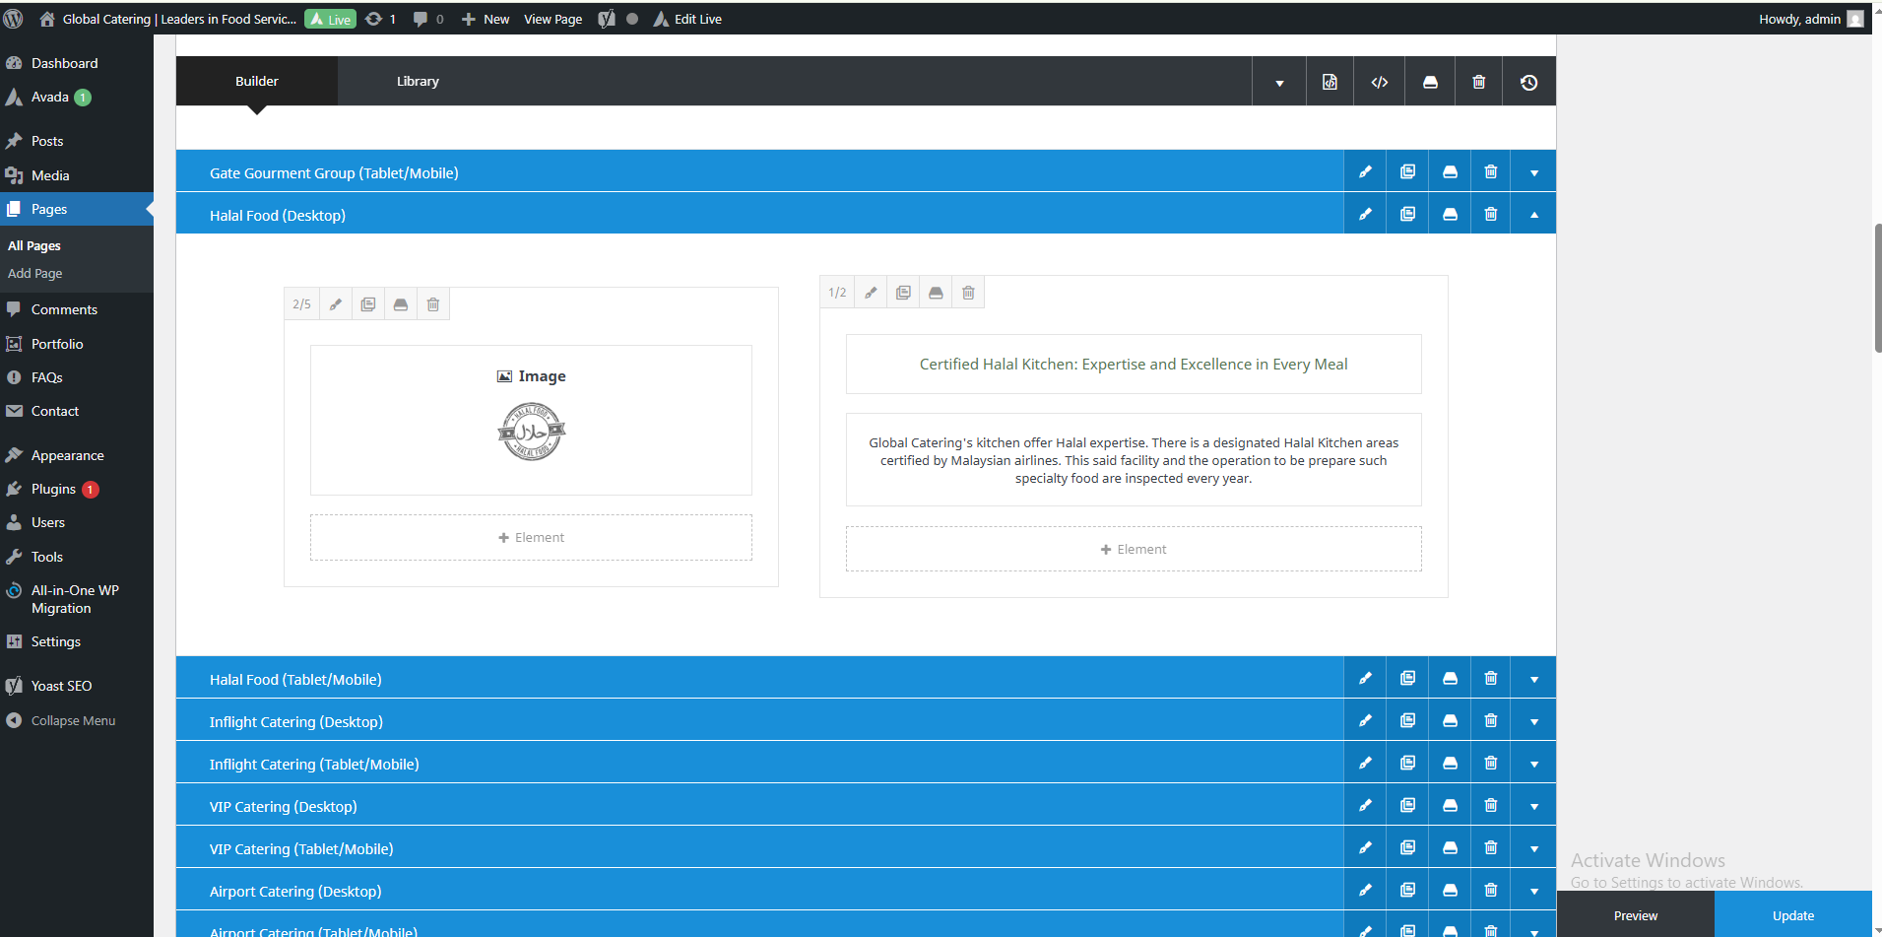
Task: Collapse the Halal Food (Desktop) container
Action: [x=1533, y=215]
